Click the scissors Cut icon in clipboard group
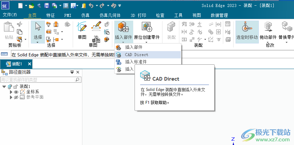 tap(20, 24)
